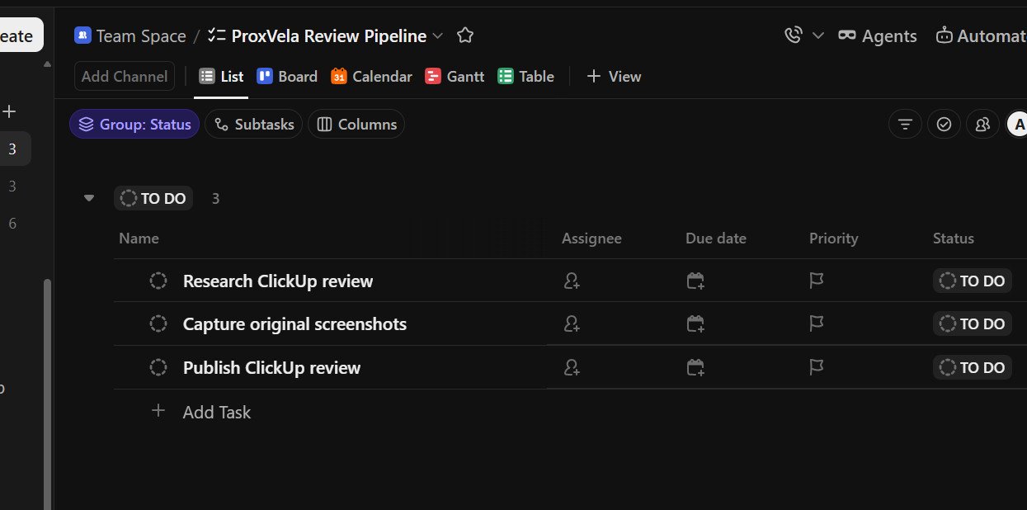Toggle status circle for Publish ClickUp review

[x=158, y=367]
